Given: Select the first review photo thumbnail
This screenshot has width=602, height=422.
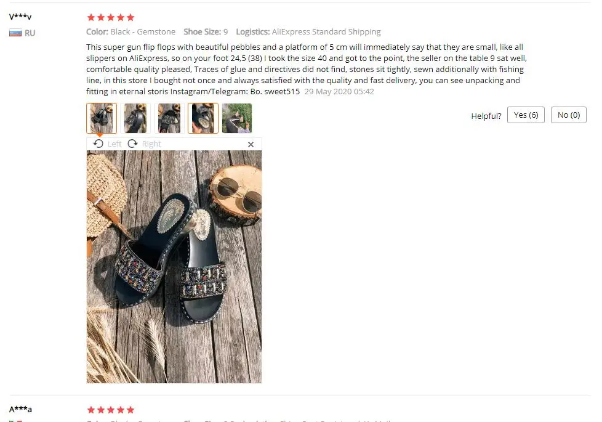Looking at the screenshot, I should click(102, 118).
